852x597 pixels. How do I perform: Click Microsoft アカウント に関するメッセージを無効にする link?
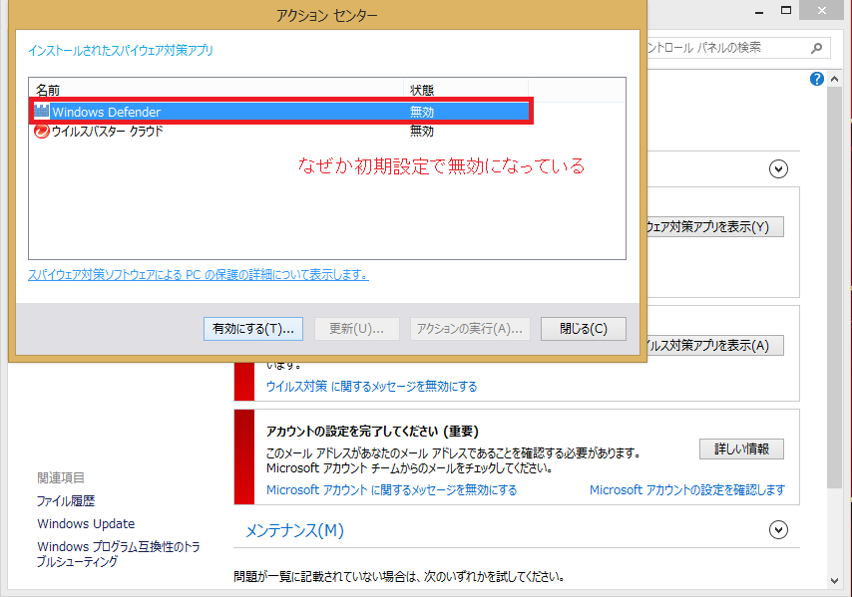click(391, 490)
